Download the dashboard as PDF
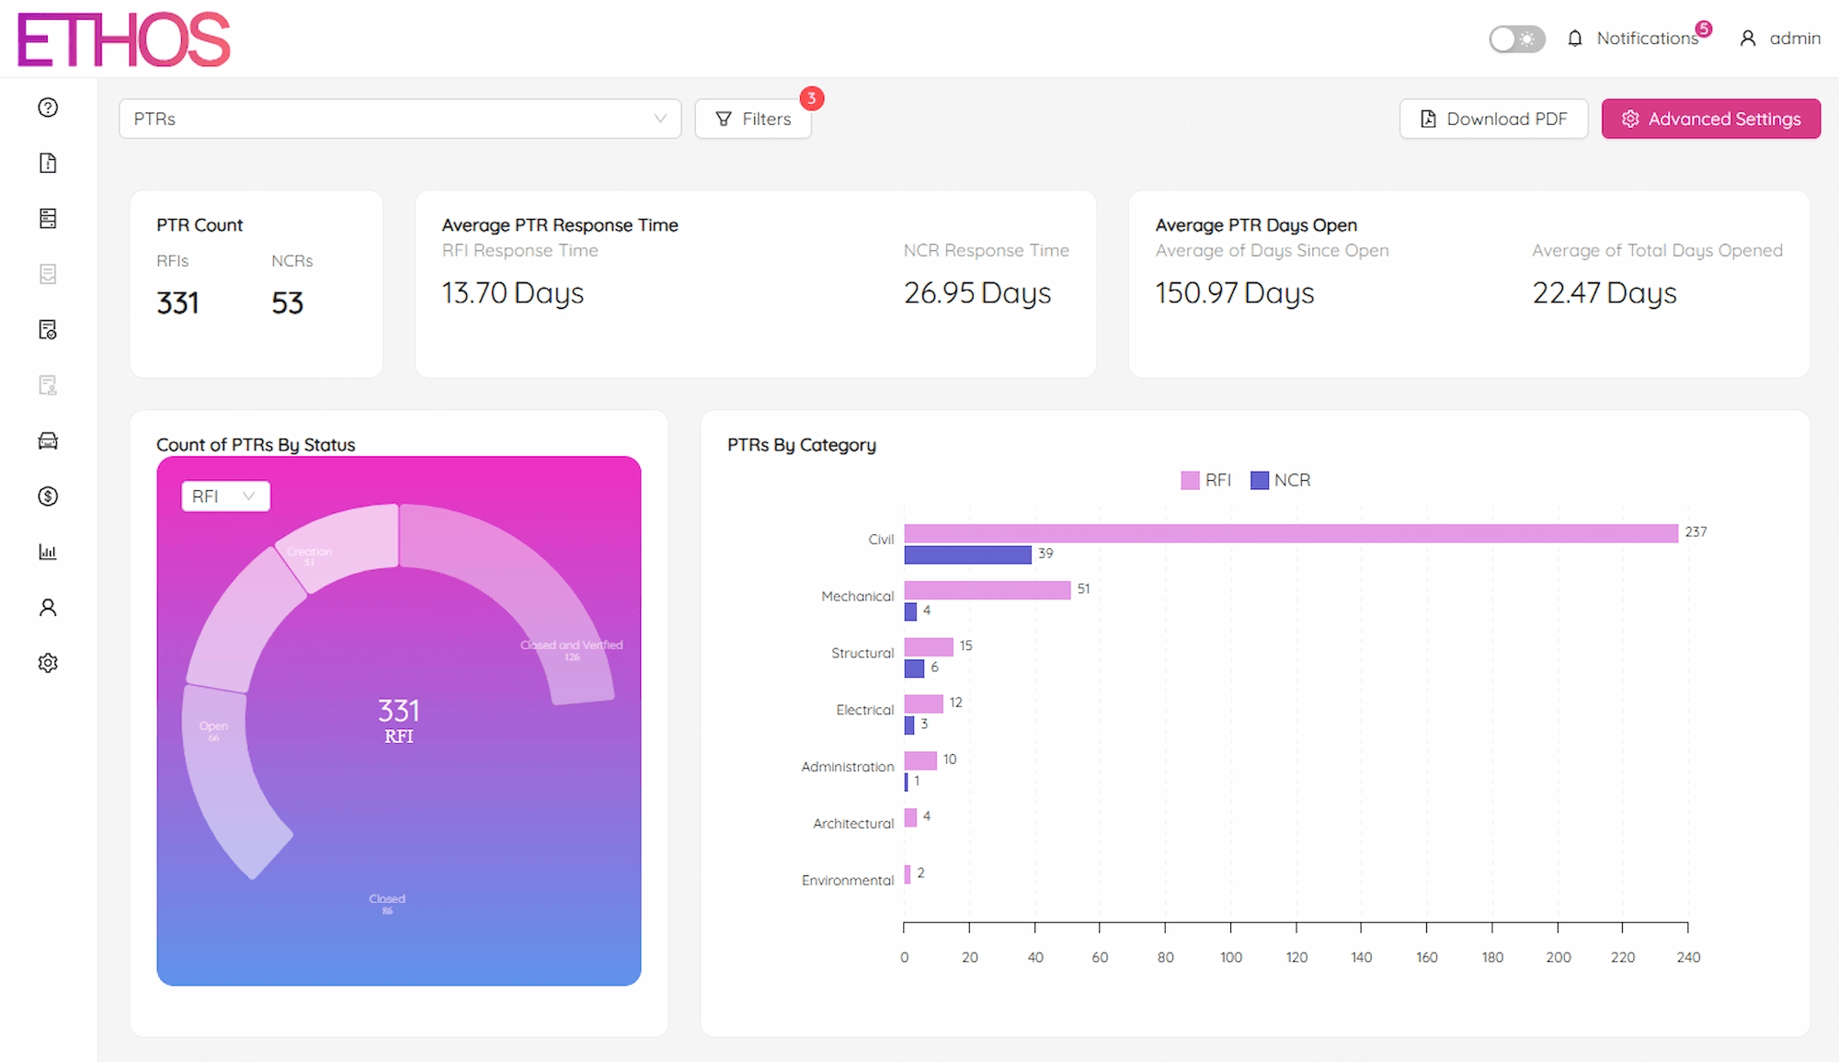This screenshot has width=1839, height=1062. (x=1493, y=118)
